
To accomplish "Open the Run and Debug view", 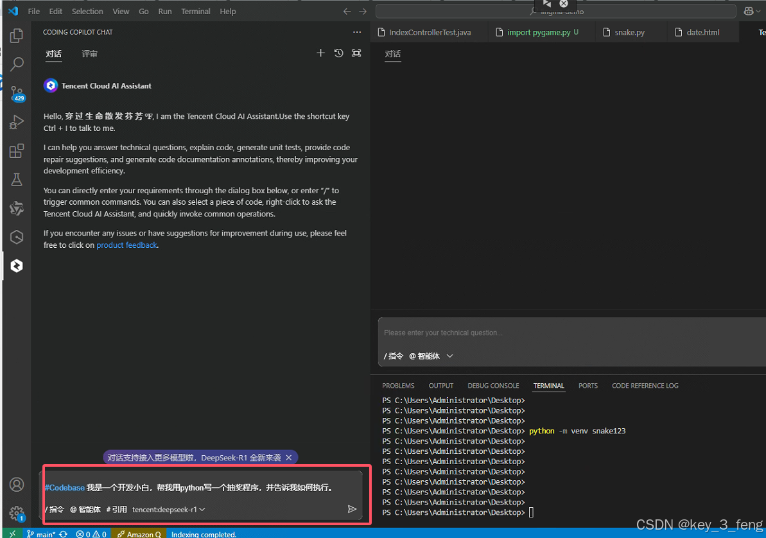I will tap(17, 122).
